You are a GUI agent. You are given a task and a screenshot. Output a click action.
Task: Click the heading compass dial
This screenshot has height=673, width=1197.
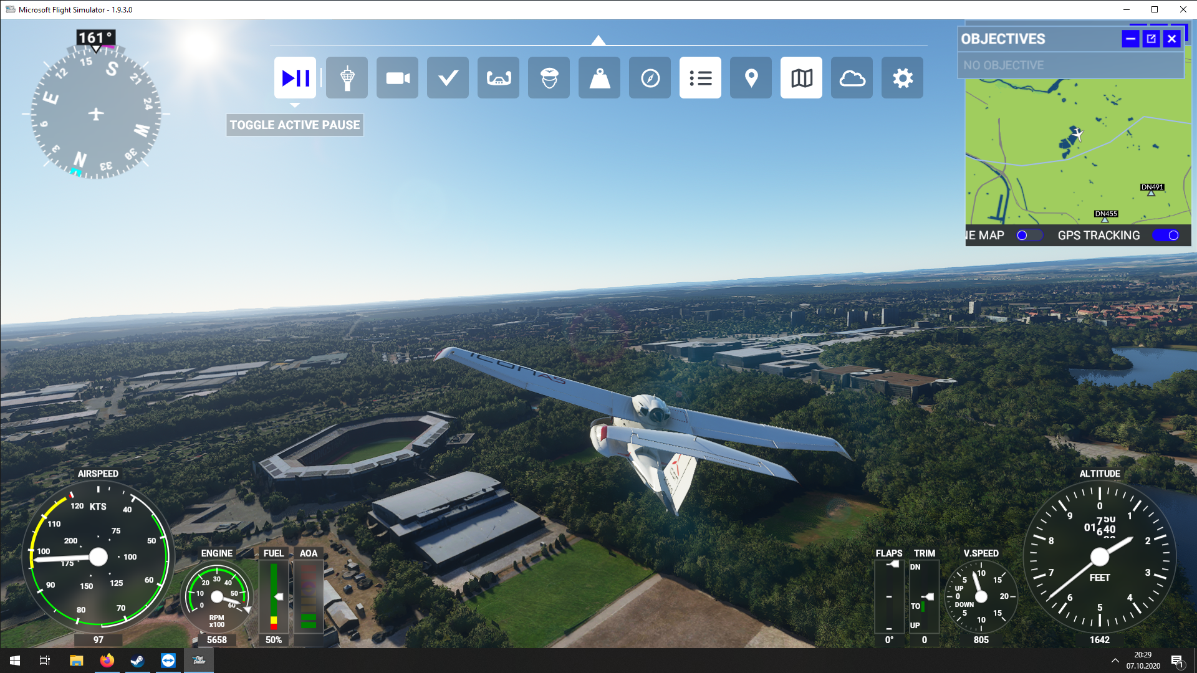coord(96,114)
